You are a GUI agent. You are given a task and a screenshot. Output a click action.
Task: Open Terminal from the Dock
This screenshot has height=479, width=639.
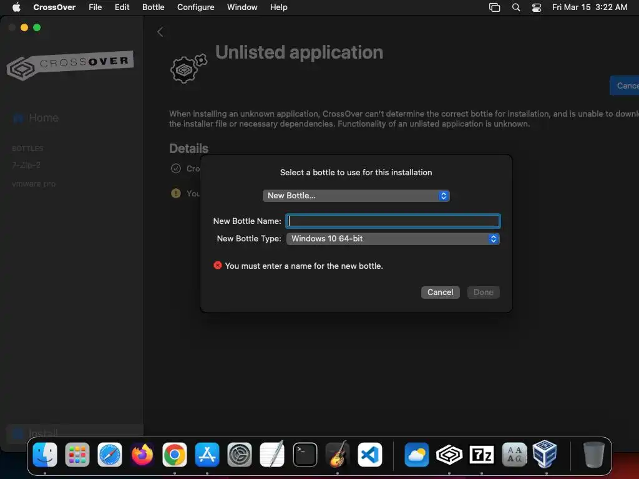coord(305,455)
